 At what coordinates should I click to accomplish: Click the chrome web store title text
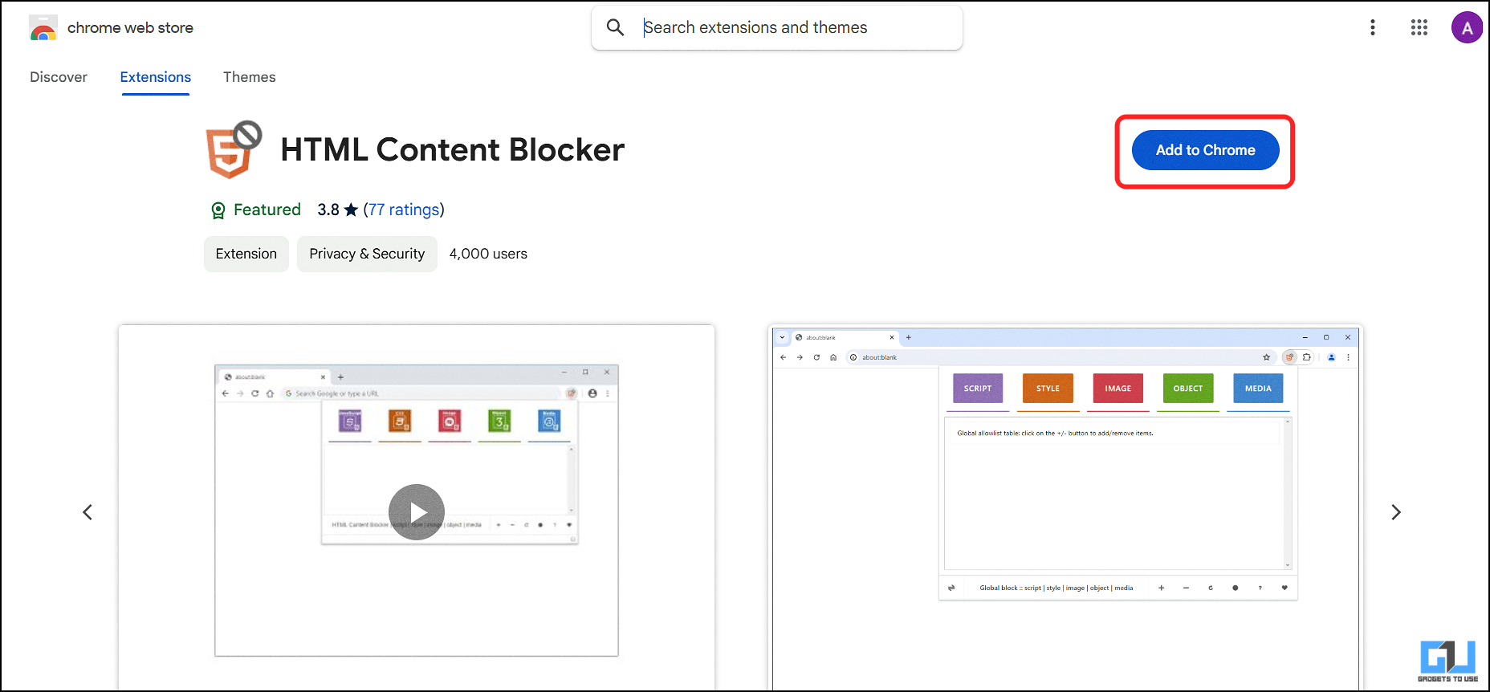click(x=130, y=27)
